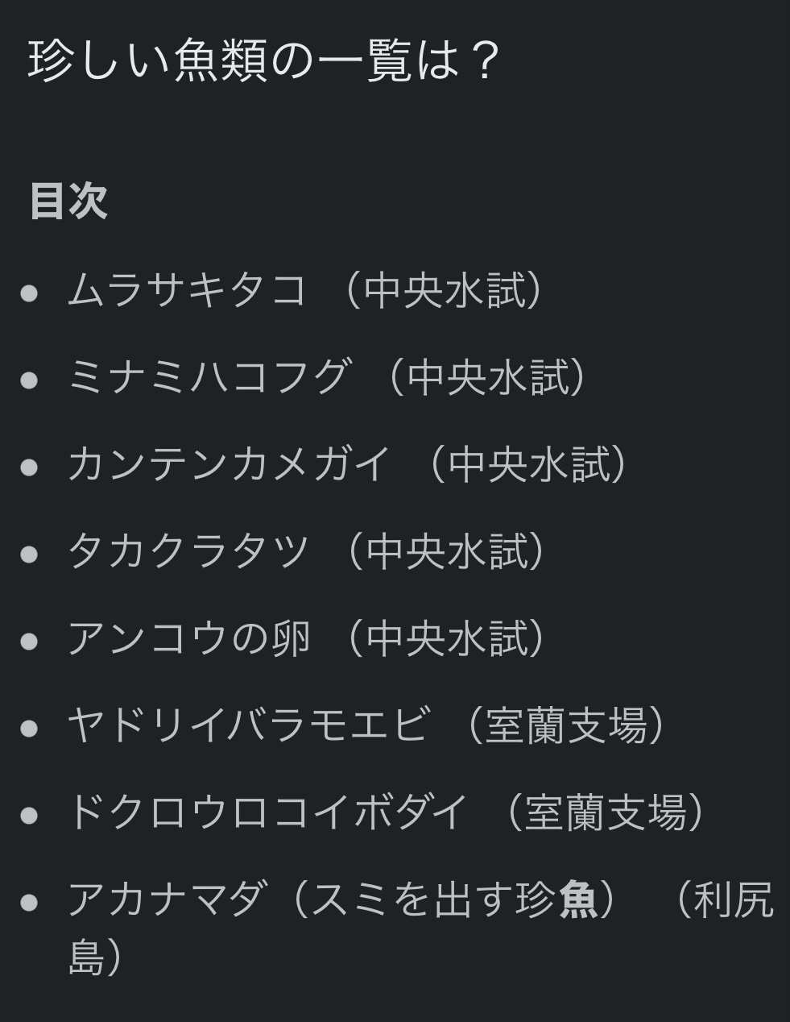The width and height of the screenshot is (790, 1022).
Task: Select the bullet next to ヤドリイバラモエビ
Action: click(x=30, y=727)
